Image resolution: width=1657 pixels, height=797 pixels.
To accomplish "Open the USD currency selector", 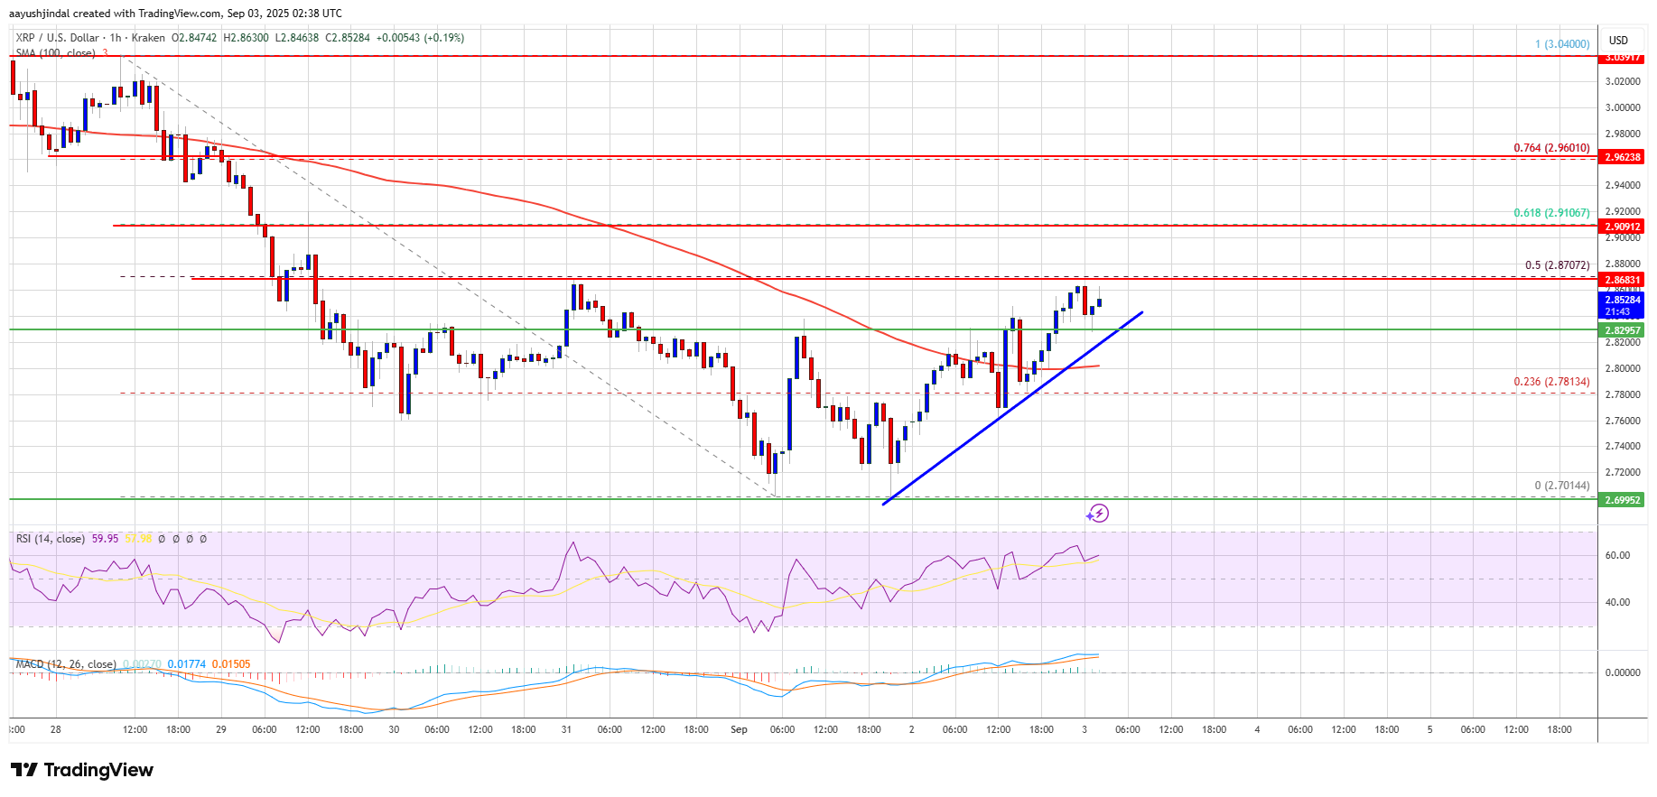I will (x=1618, y=41).
